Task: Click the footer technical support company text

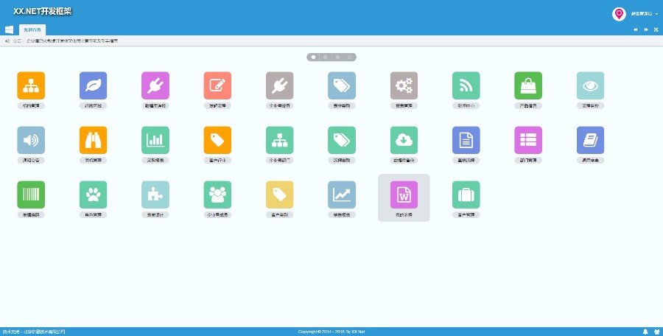Action: (34, 332)
